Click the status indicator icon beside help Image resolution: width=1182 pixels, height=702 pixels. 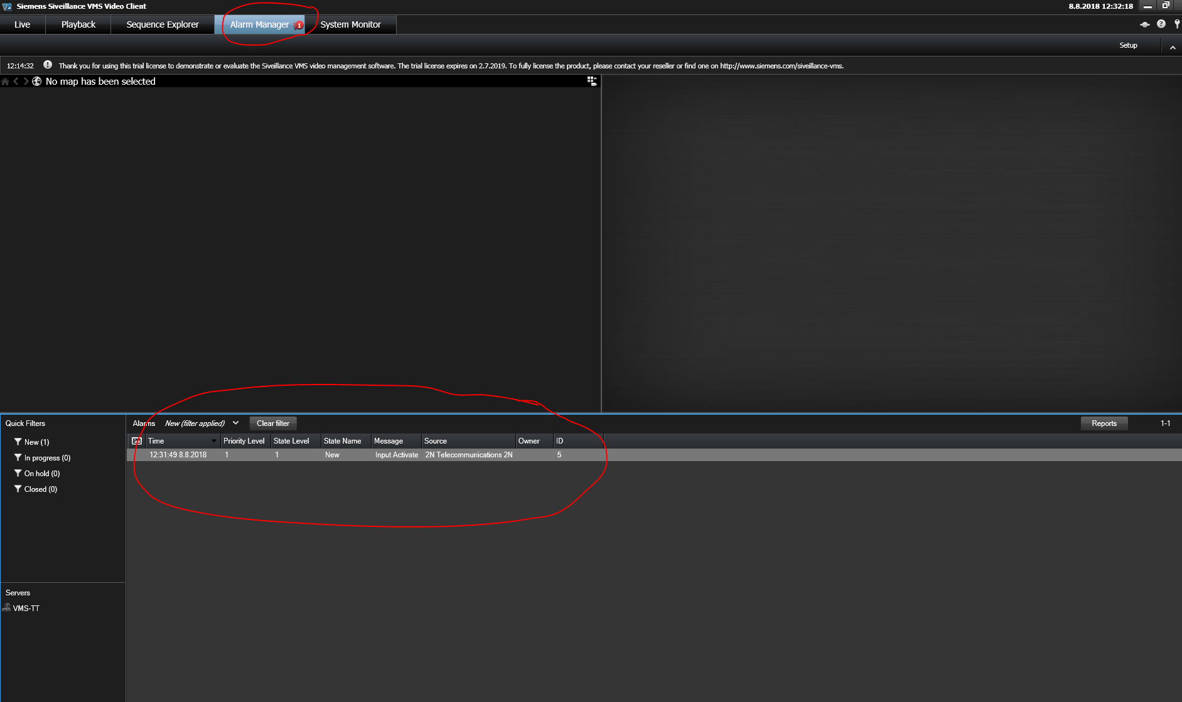click(1145, 24)
